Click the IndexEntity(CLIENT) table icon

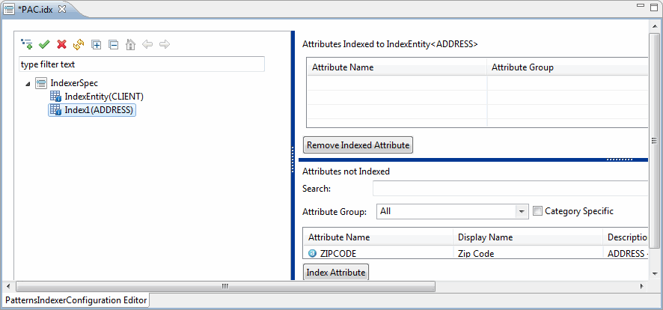pos(56,97)
